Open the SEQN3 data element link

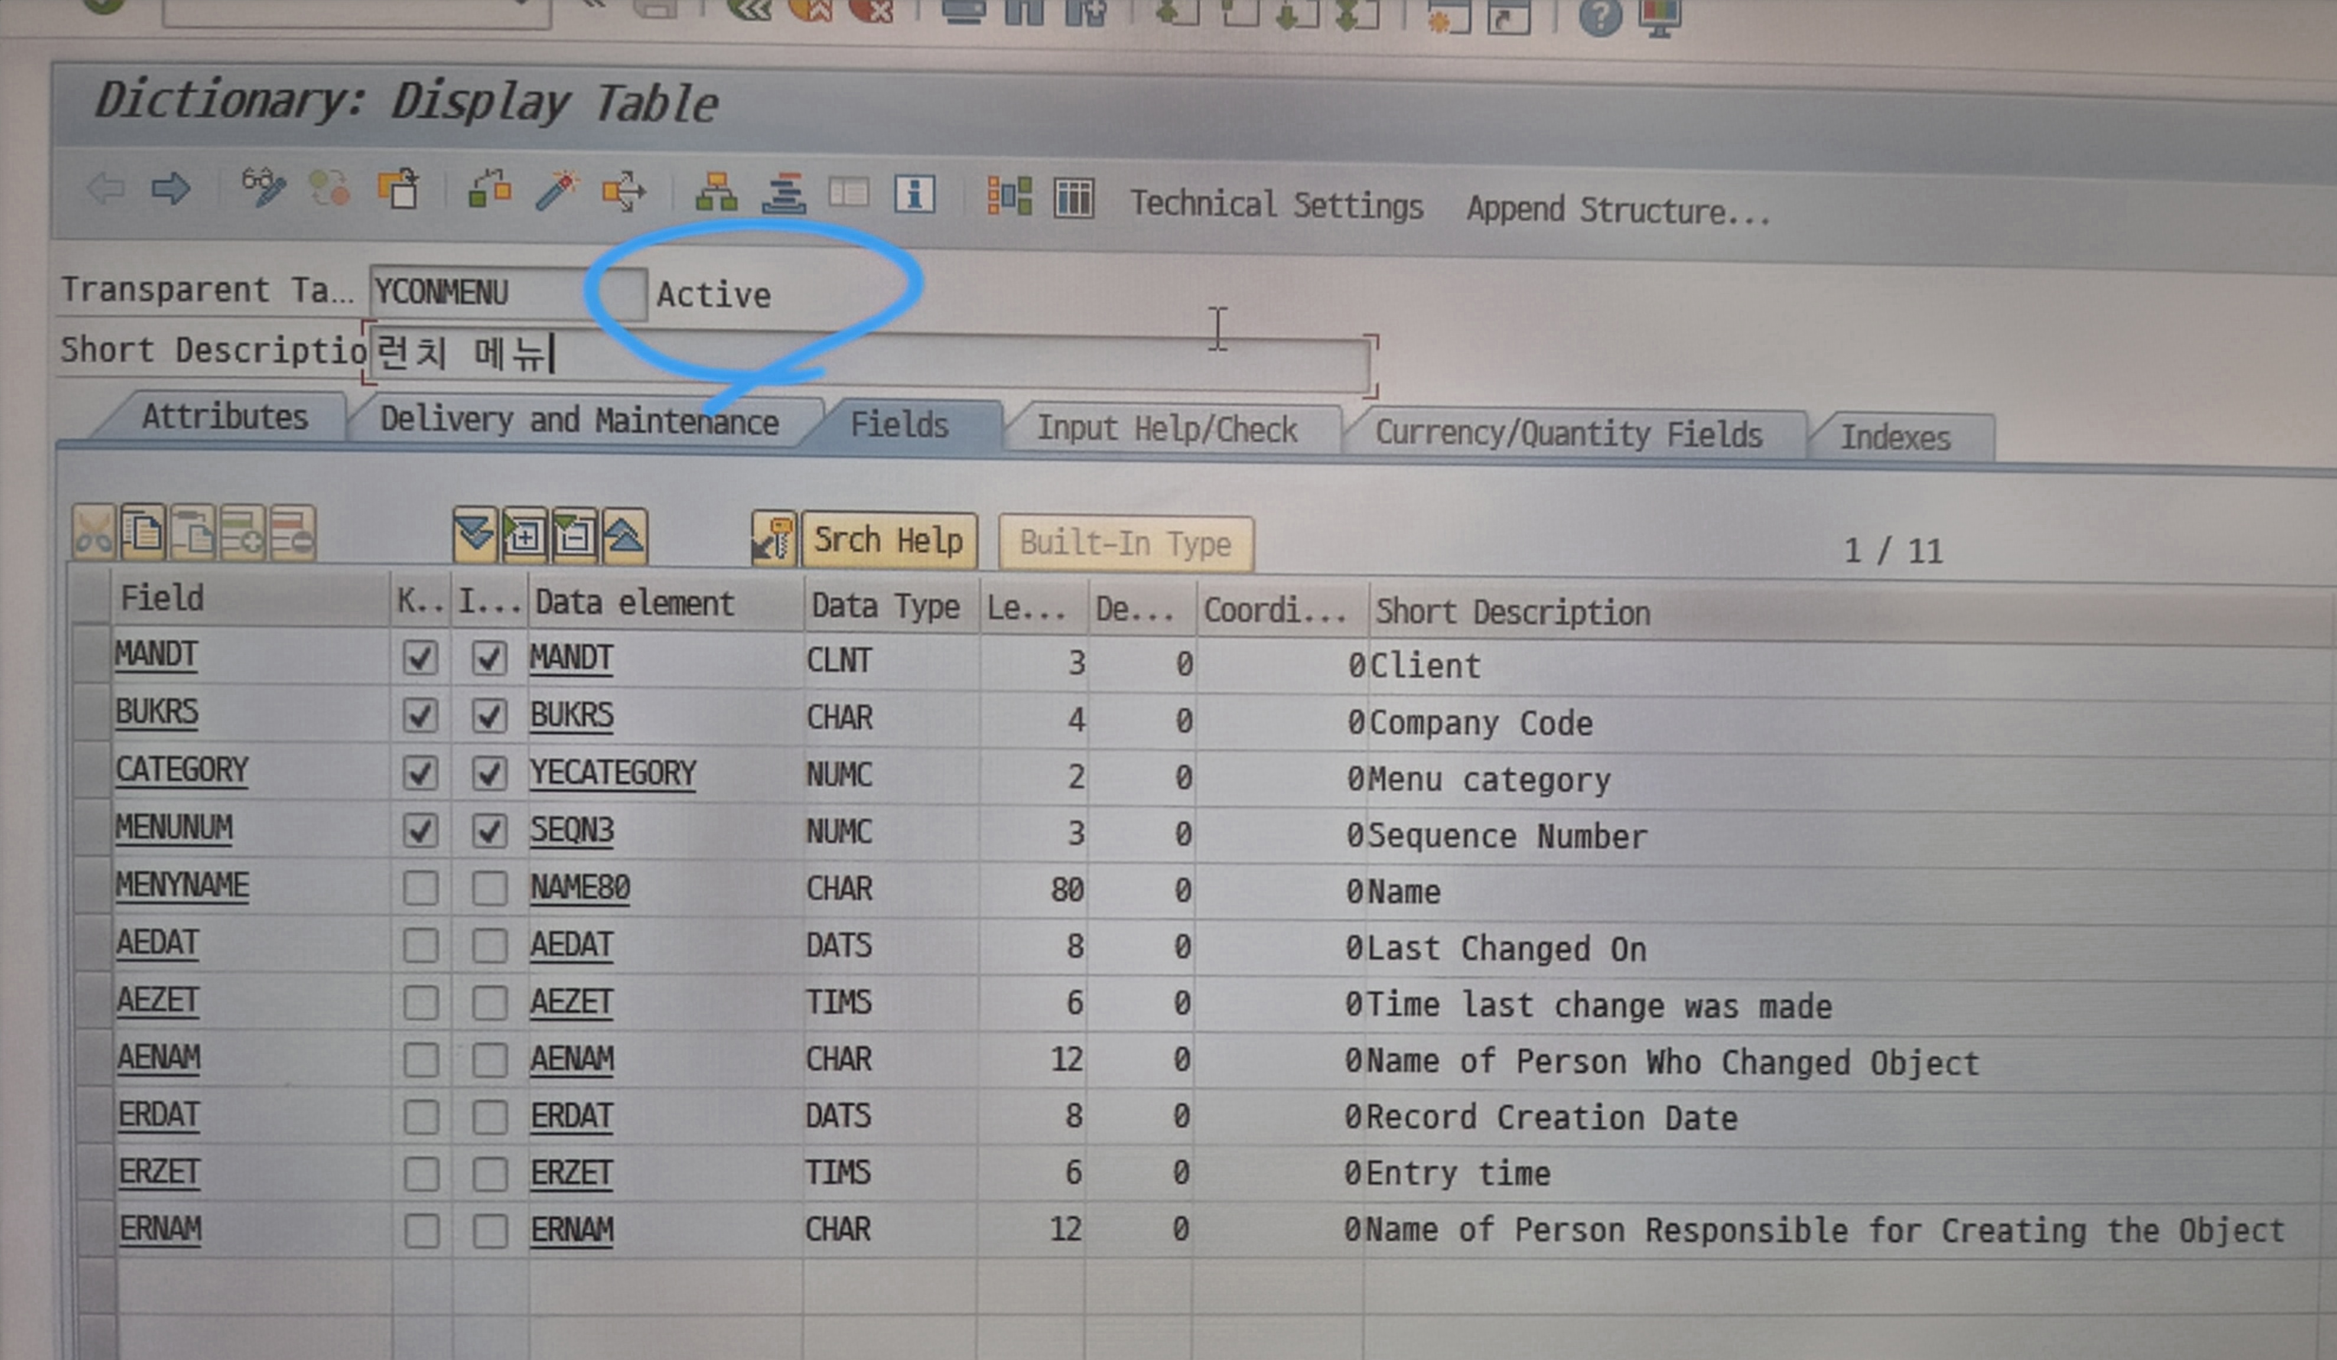click(x=571, y=830)
